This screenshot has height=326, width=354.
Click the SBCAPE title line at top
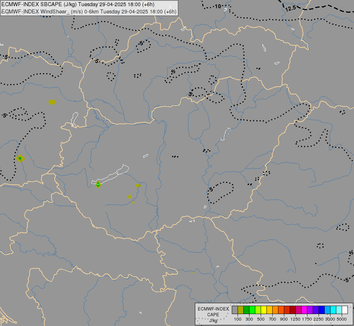click(78, 4)
